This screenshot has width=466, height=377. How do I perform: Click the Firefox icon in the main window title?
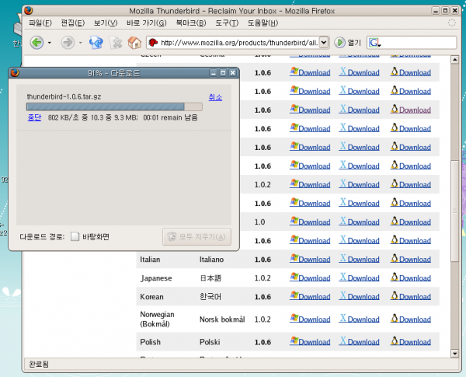click(28, 11)
